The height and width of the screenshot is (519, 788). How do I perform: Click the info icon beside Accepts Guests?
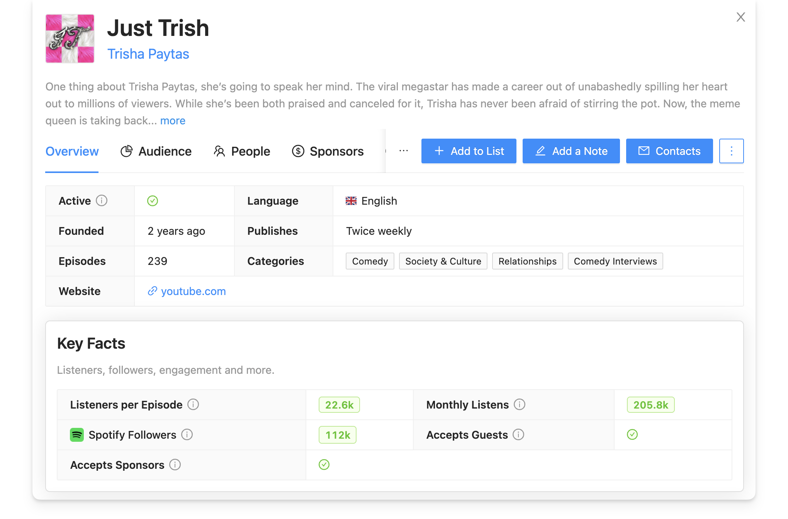[519, 434]
